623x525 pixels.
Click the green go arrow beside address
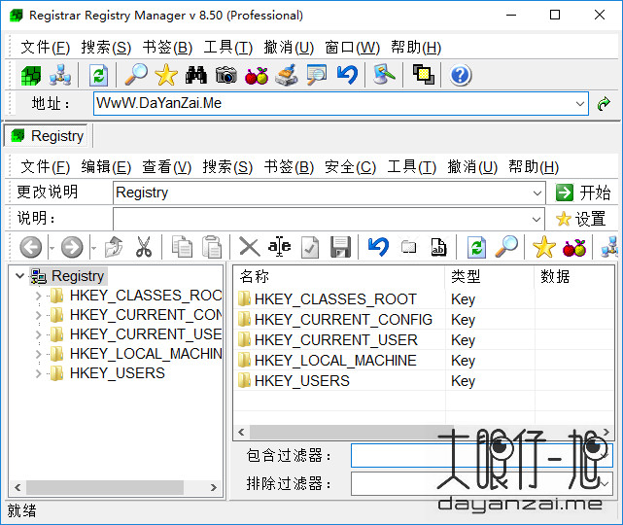[x=604, y=104]
